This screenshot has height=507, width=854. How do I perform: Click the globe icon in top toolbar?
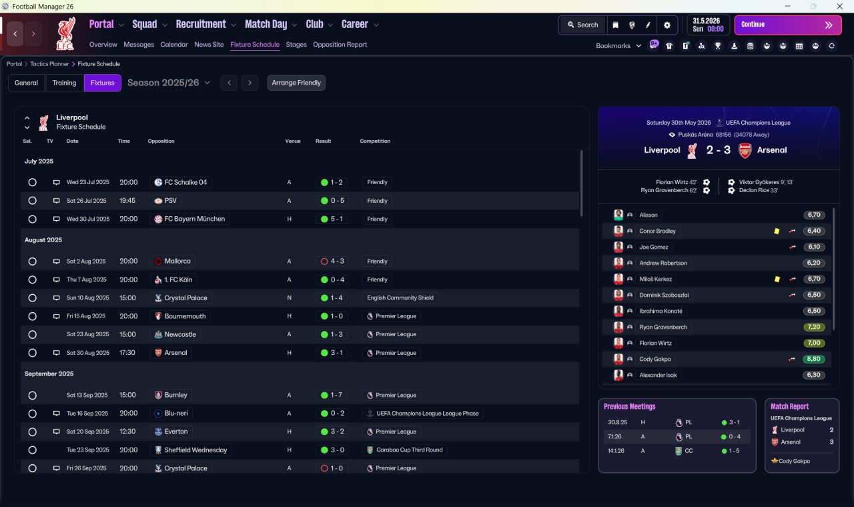631,25
